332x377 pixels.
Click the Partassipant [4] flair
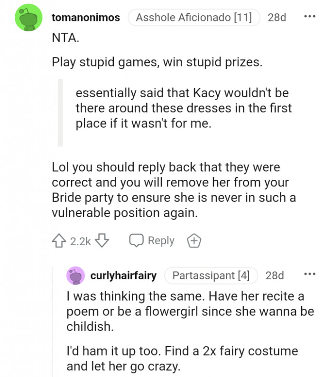click(211, 276)
